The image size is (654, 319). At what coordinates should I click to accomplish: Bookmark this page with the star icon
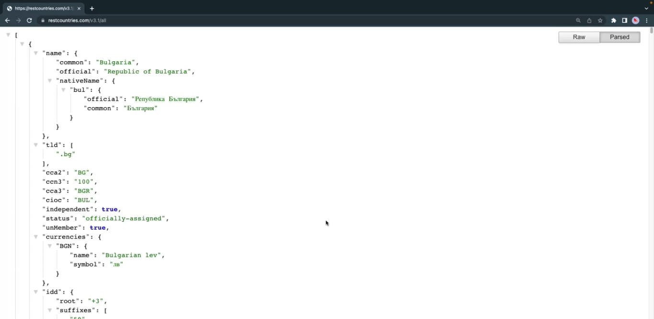click(x=600, y=21)
